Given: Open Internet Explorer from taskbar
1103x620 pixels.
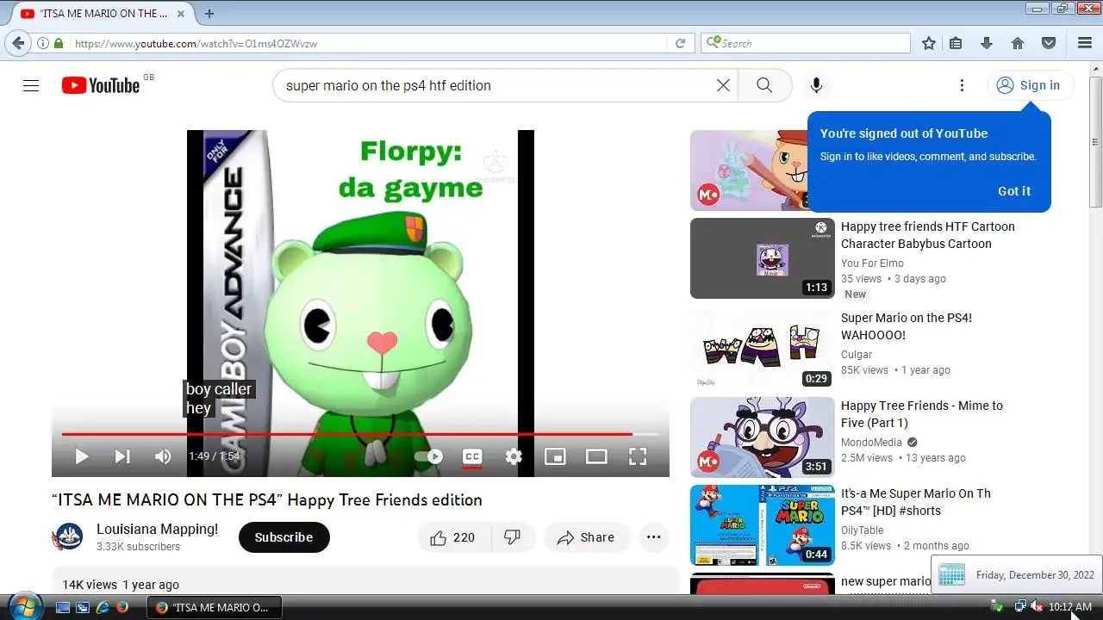Looking at the screenshot, I should [103, 607].
